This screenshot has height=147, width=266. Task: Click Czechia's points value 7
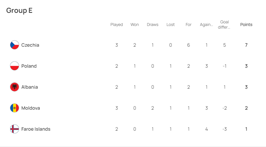pyautogui.click(x=246, y=45)
